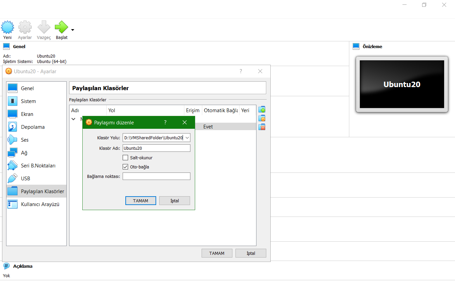Click the Adı column header
Viewport: 455px width, 305px height.
[88, 110]
